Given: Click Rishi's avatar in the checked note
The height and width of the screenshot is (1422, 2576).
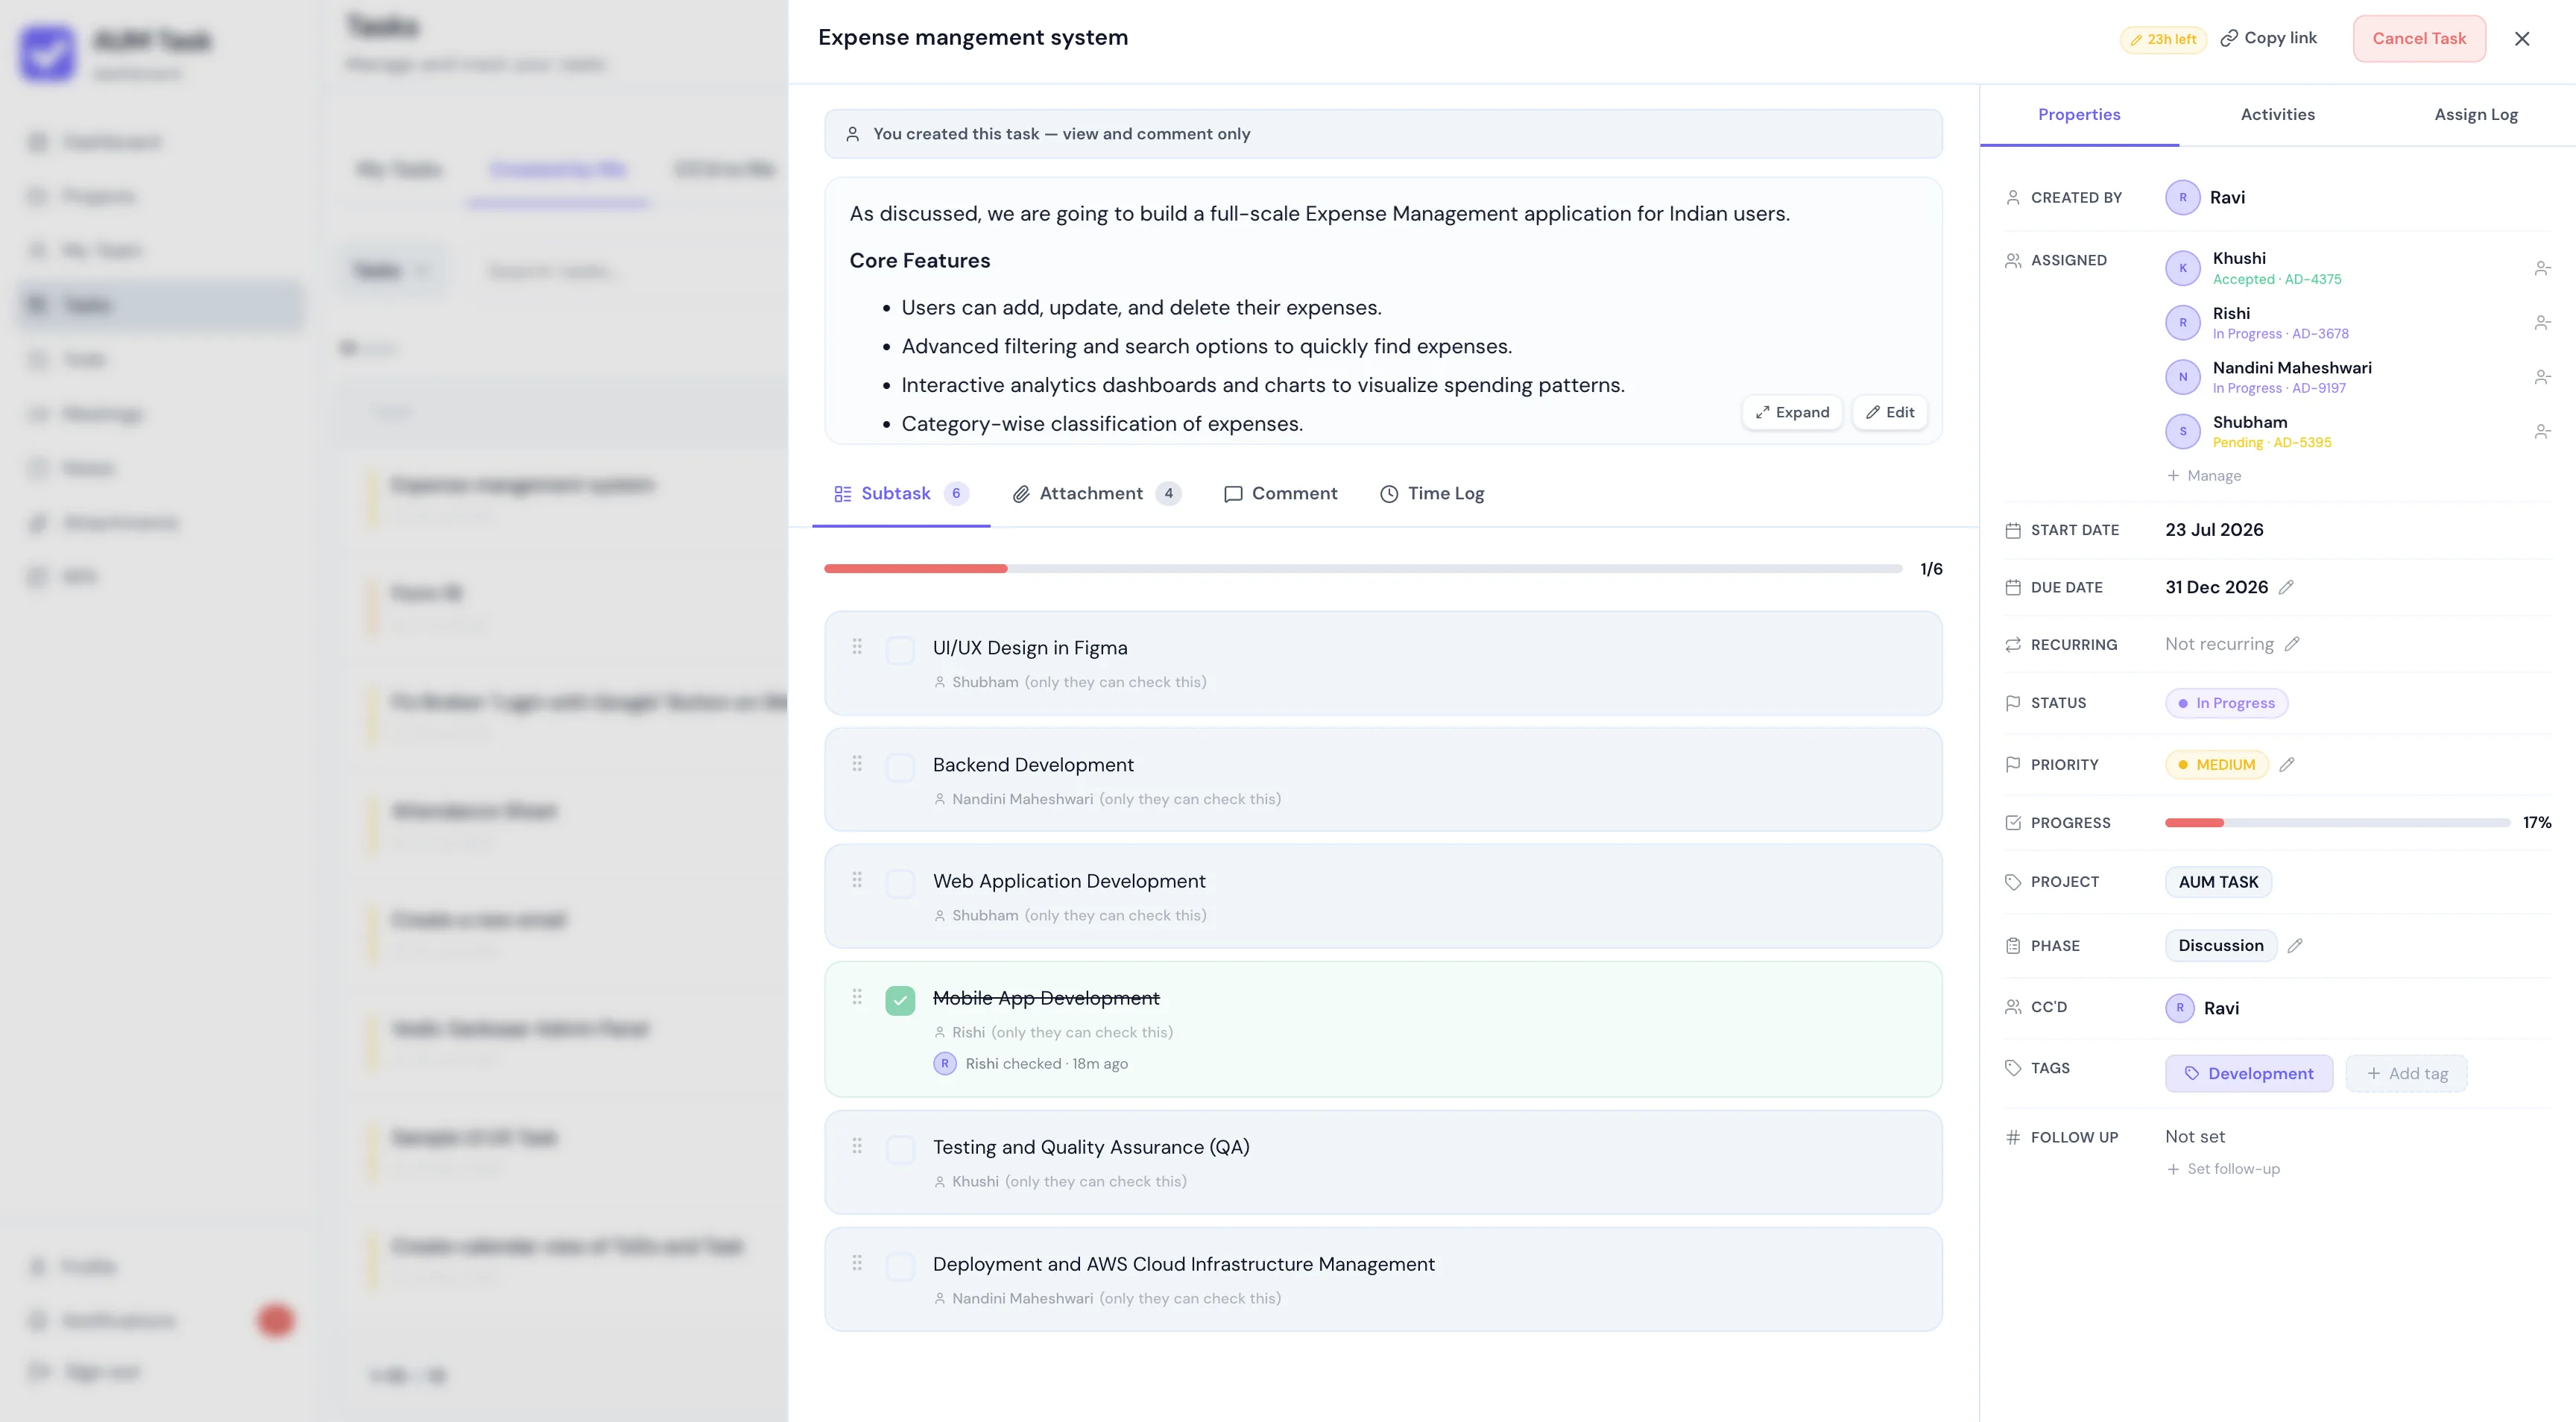Looking at the screenshot, I should pyautogui.click(x=945, y=1063).
